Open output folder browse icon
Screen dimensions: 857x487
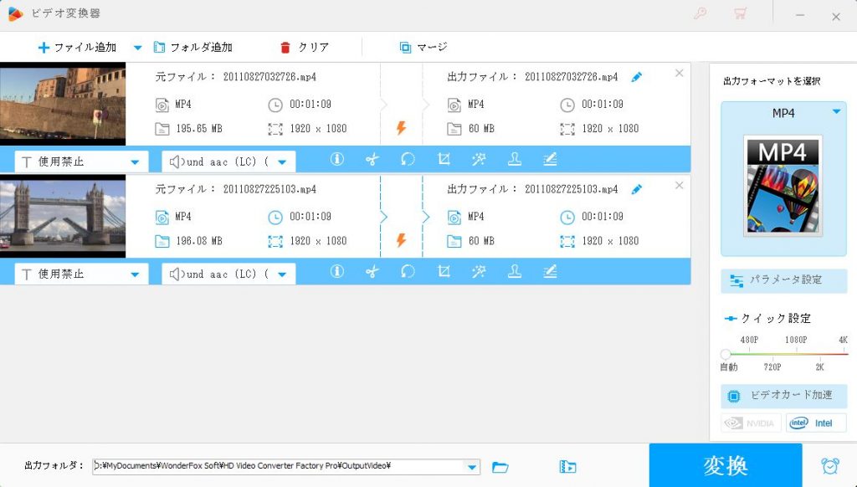[500, 467]
